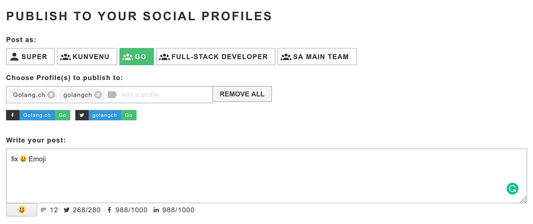Image resolution: width=533 pixels, height=224 pixels.
Task: Click the blue golangch Twitter profile badge
Action: coord(104,115)
